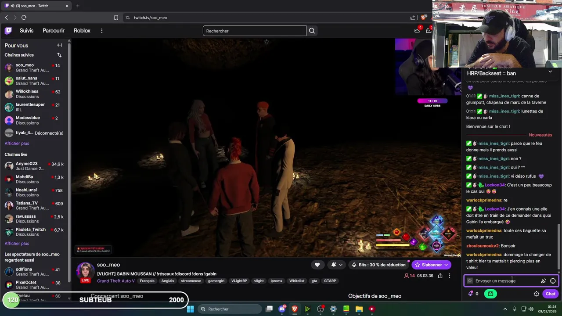Screen dimensions: 562x316
Task: Click the Grand Theft Auto V category link
Action: 116,281
